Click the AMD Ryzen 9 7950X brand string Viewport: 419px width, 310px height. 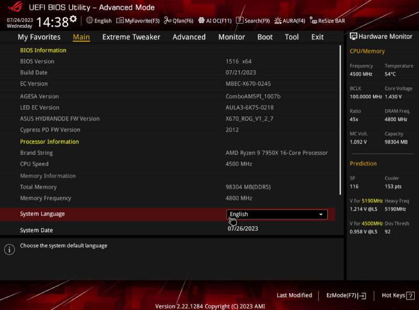pyautogui.click(x=277, y=153)
